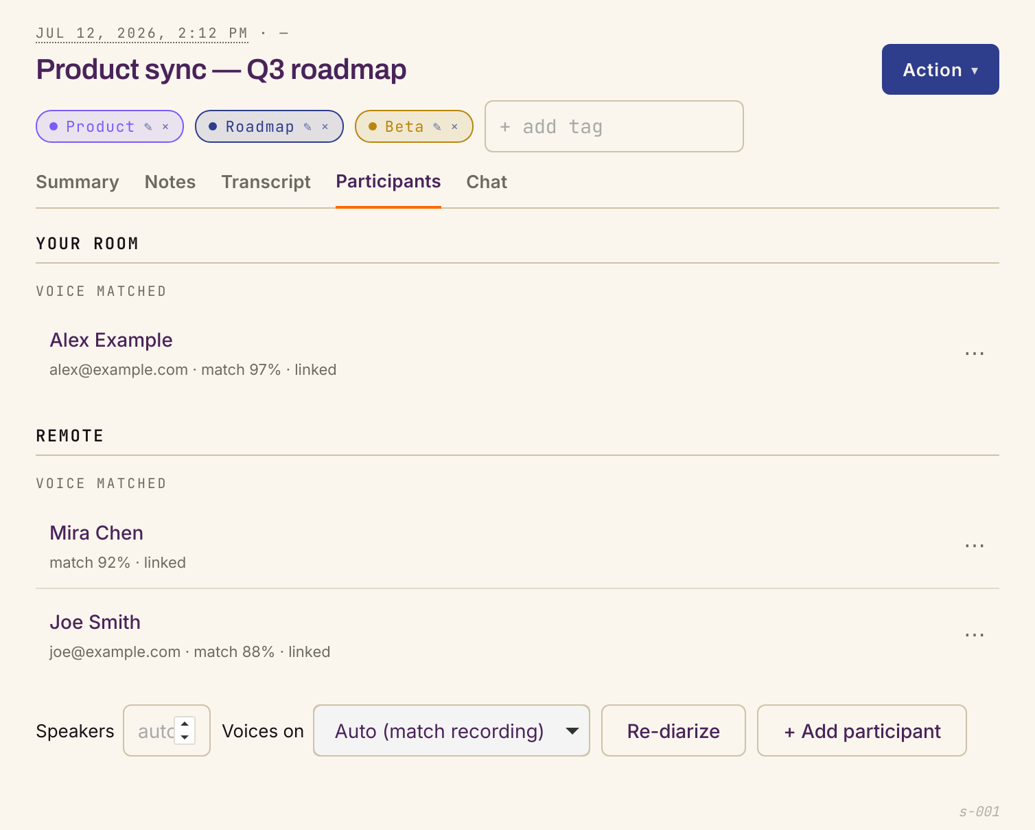
Task: Open the Action dropdown menu
Action: [x=940, y=69]
